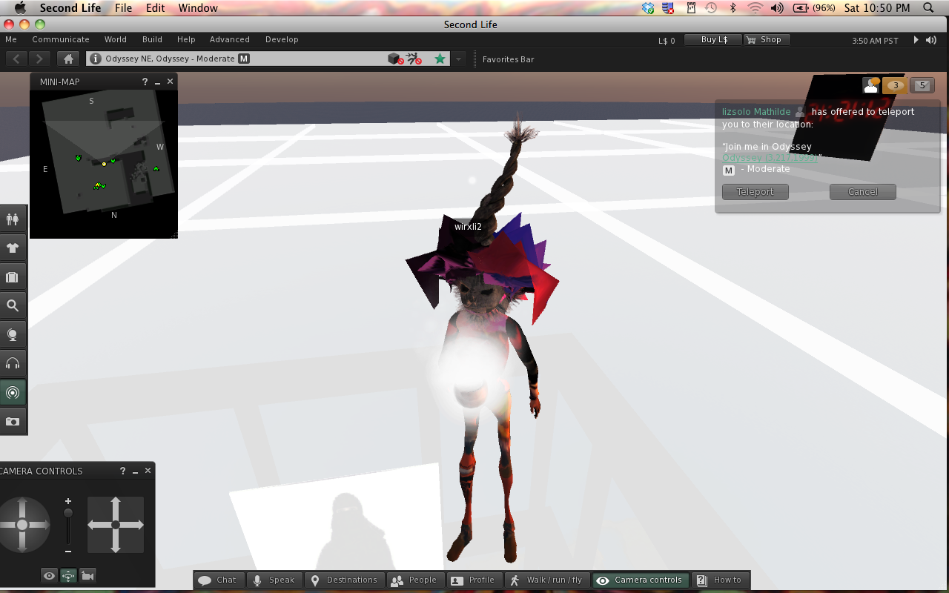Open the Chat toolbar button
This screenshot has height=593, width=949.
(x=218, y=580)
